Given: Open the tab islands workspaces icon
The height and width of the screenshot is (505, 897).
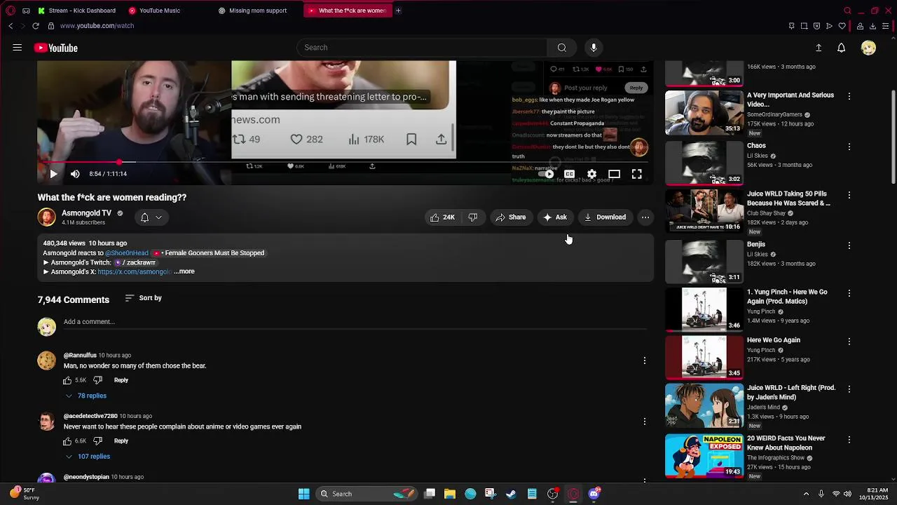Looking at the screenshot, I should coord(26,11).
